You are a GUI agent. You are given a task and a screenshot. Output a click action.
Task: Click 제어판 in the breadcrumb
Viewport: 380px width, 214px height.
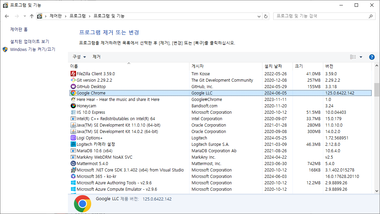55,16
